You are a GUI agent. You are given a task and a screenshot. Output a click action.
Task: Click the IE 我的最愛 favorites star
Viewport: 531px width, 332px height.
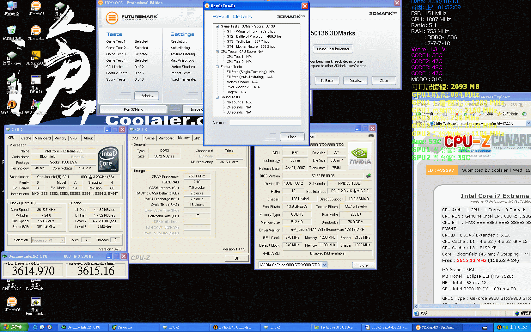pos(507,114)
